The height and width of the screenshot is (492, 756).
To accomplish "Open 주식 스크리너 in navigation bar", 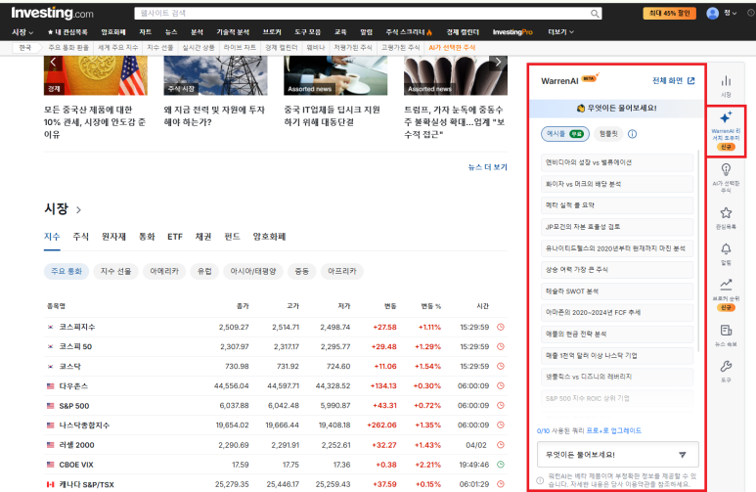I will (x=409, y=32).
